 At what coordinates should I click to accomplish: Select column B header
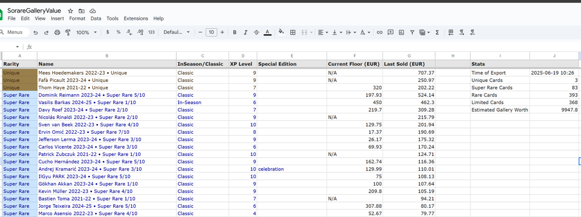107,56
